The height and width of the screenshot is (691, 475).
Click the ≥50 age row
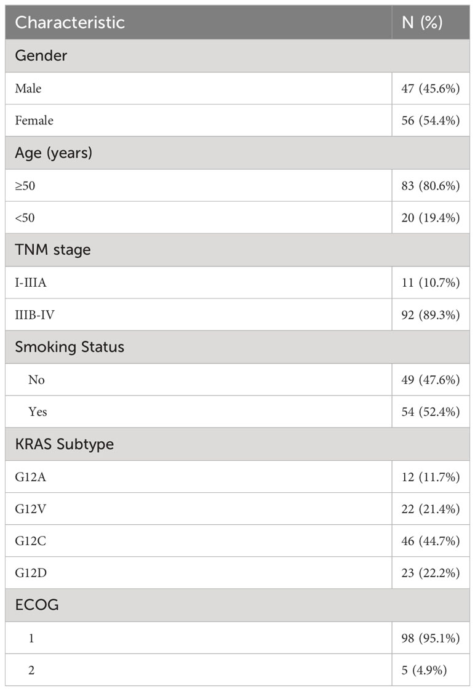[237, 186]
